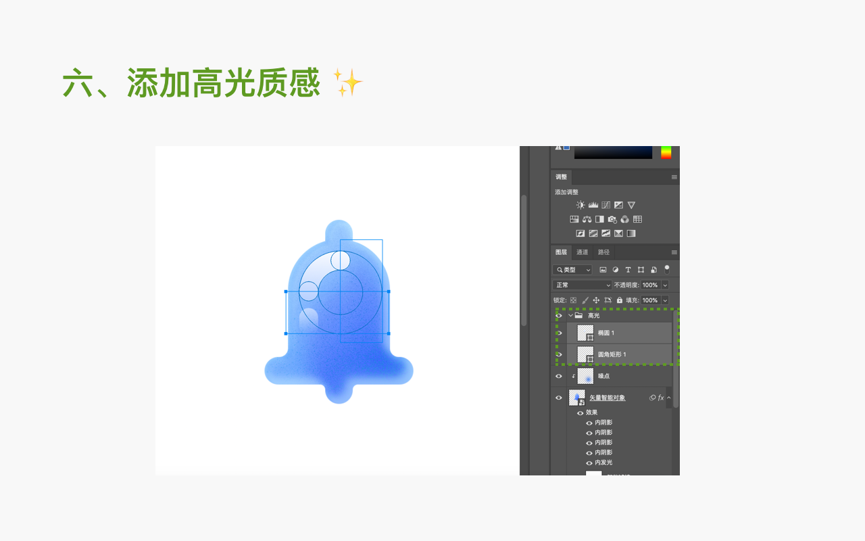
Task: Select the 圆角矩形 1 layer thumbnail
Action: [x=585, y=354]
